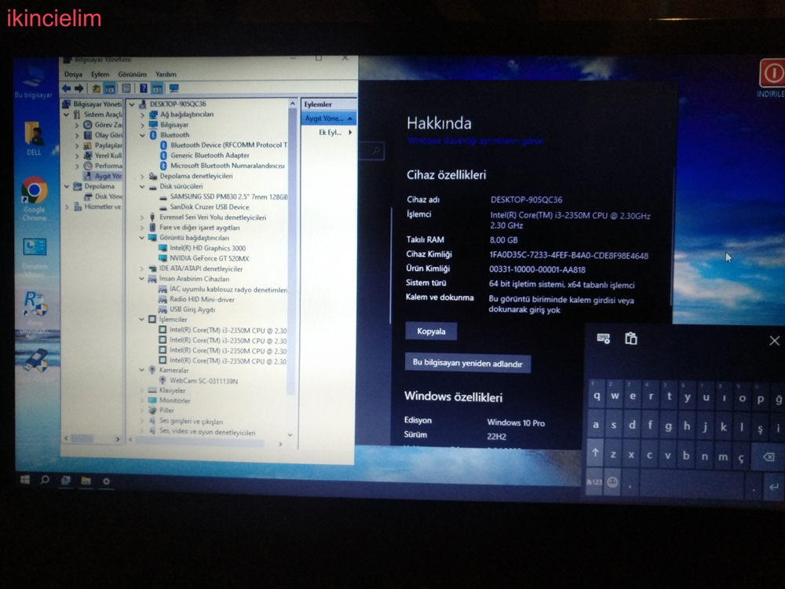Click the Shift key on touch keyboard
This screenshot has height=589, width=785.
point(595,453)
